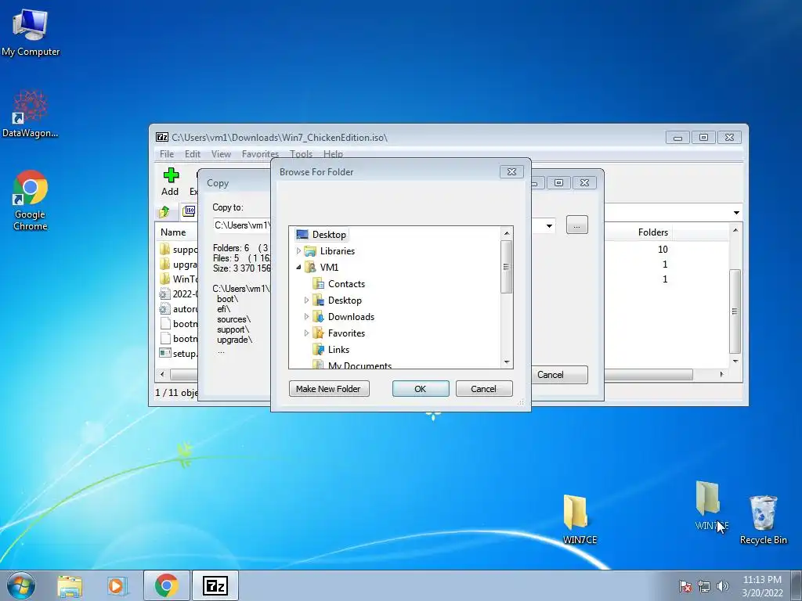Click 7-Zip file list vertical scrollbar thumb
Viewport: 802px width, 601px height.
[735, 311]
